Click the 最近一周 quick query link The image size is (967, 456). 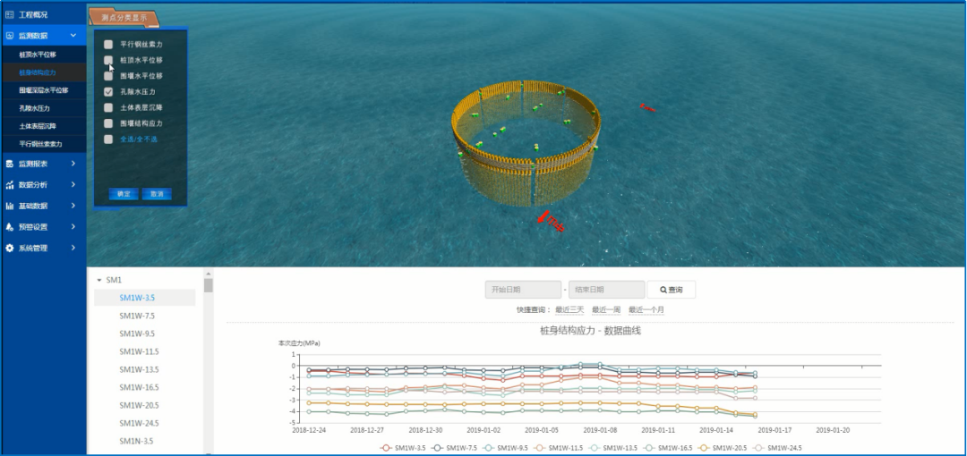[x=606, y=310]
